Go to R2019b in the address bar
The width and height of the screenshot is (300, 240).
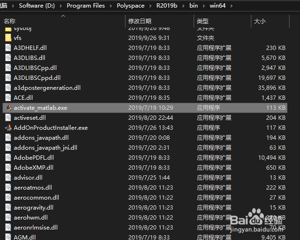pos(167,6)
